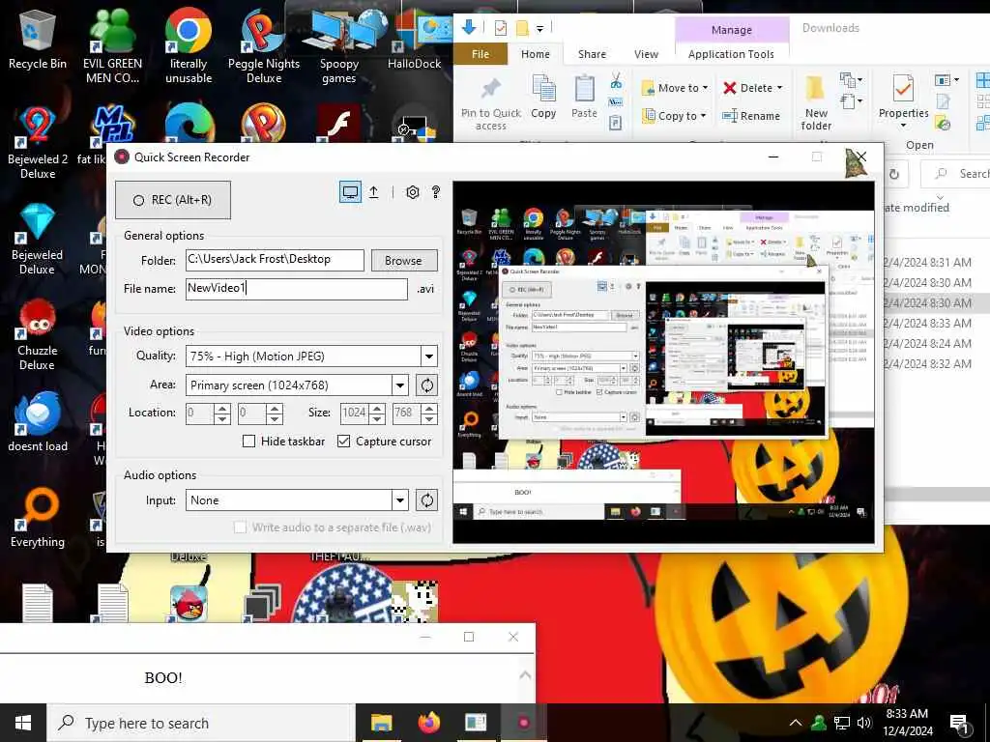Click Browse to choose output folder

(x=404, y=261)
